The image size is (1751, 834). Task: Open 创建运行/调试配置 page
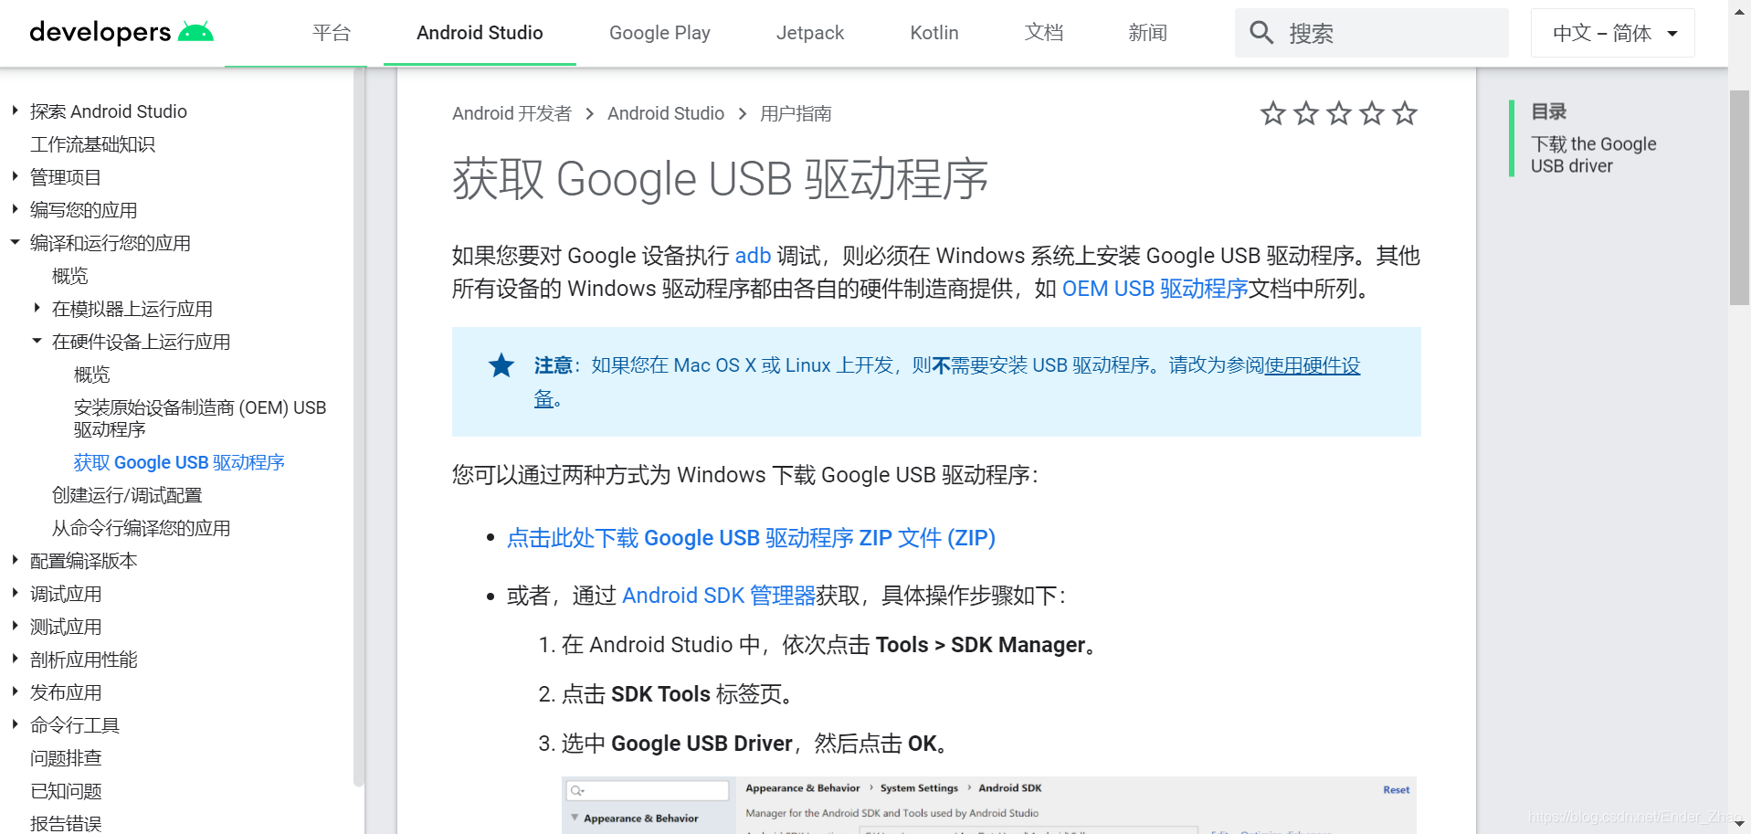click(x=127, y=495)
